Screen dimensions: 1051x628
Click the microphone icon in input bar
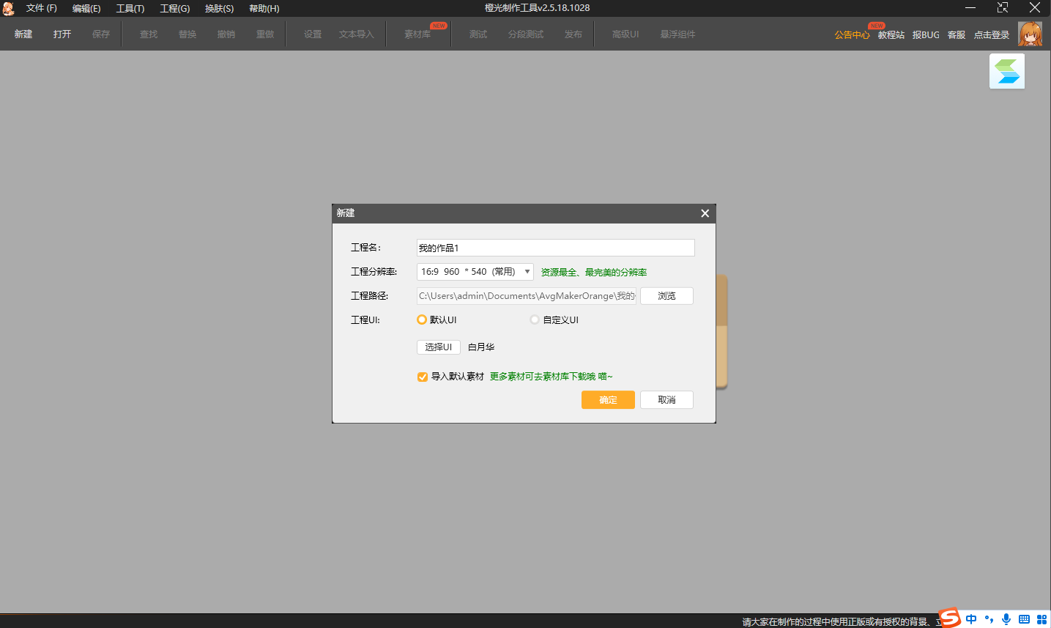pyautogui.click(x=1006, y=619)
